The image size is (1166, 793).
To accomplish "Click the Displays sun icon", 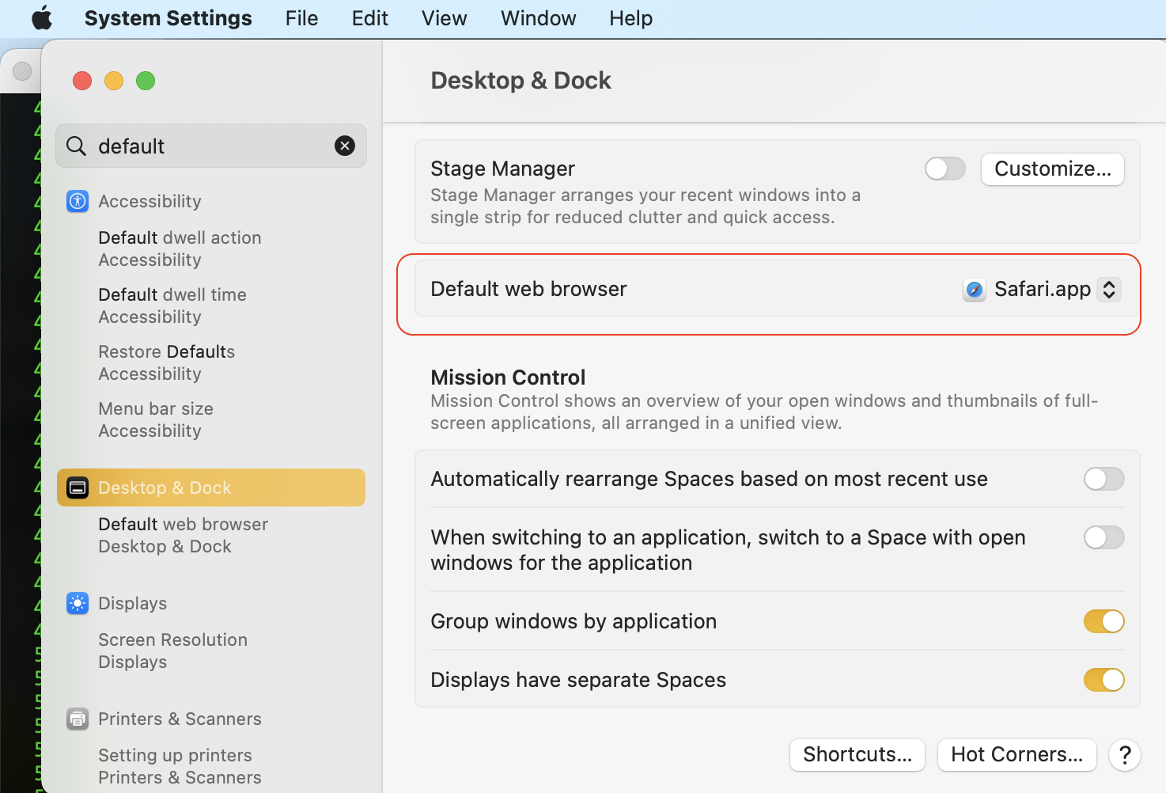I will click(78, 603).
